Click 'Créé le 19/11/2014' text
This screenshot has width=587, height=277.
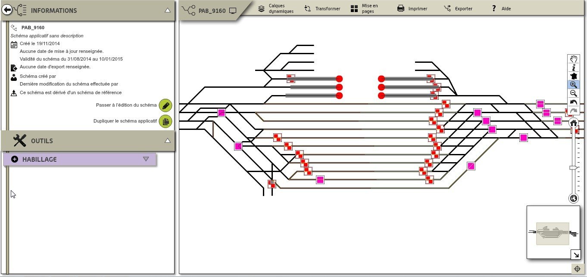[x=40, y=43]
